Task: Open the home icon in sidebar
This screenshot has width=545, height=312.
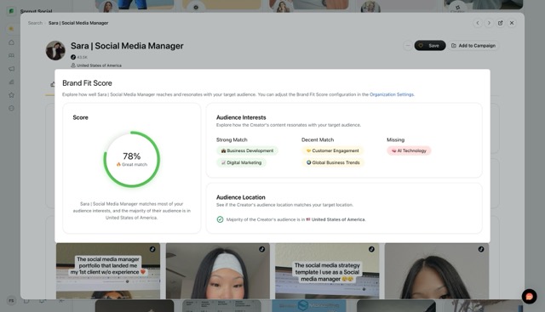Action: (x=11, y=43)
